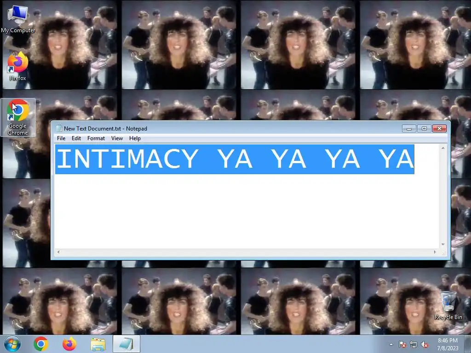
Task: Click the Notepad title bar document icon
Action: [x=59, y=129]
